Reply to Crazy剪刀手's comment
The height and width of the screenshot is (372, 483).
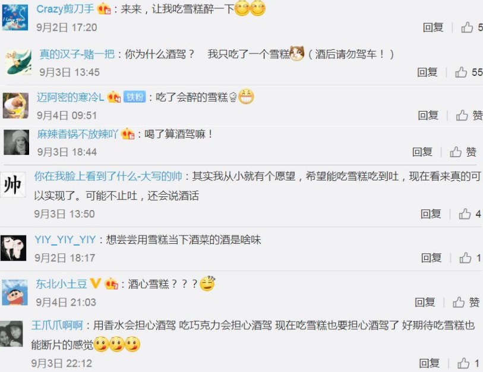coord(433,27)
